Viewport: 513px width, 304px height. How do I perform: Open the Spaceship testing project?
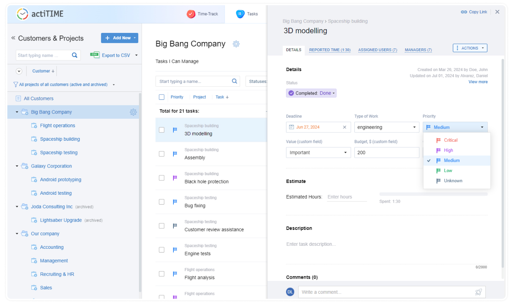(59, 152)
